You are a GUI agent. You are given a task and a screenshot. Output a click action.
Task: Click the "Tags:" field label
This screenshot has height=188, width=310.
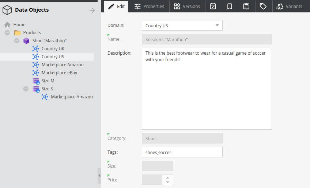[113, 152]
